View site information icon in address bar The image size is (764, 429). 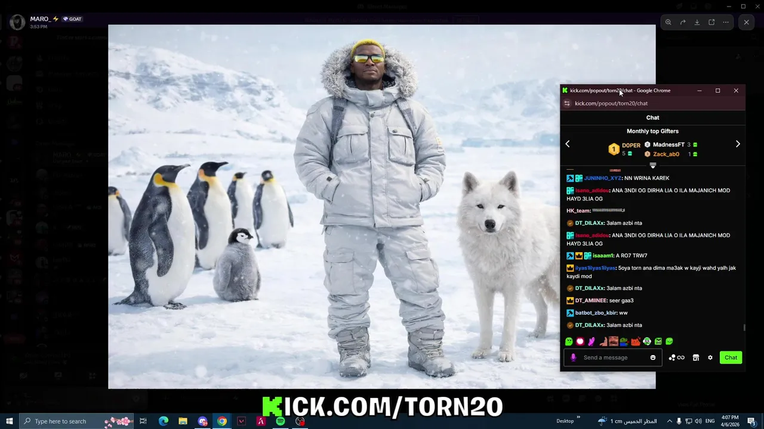tap(567, 104)
